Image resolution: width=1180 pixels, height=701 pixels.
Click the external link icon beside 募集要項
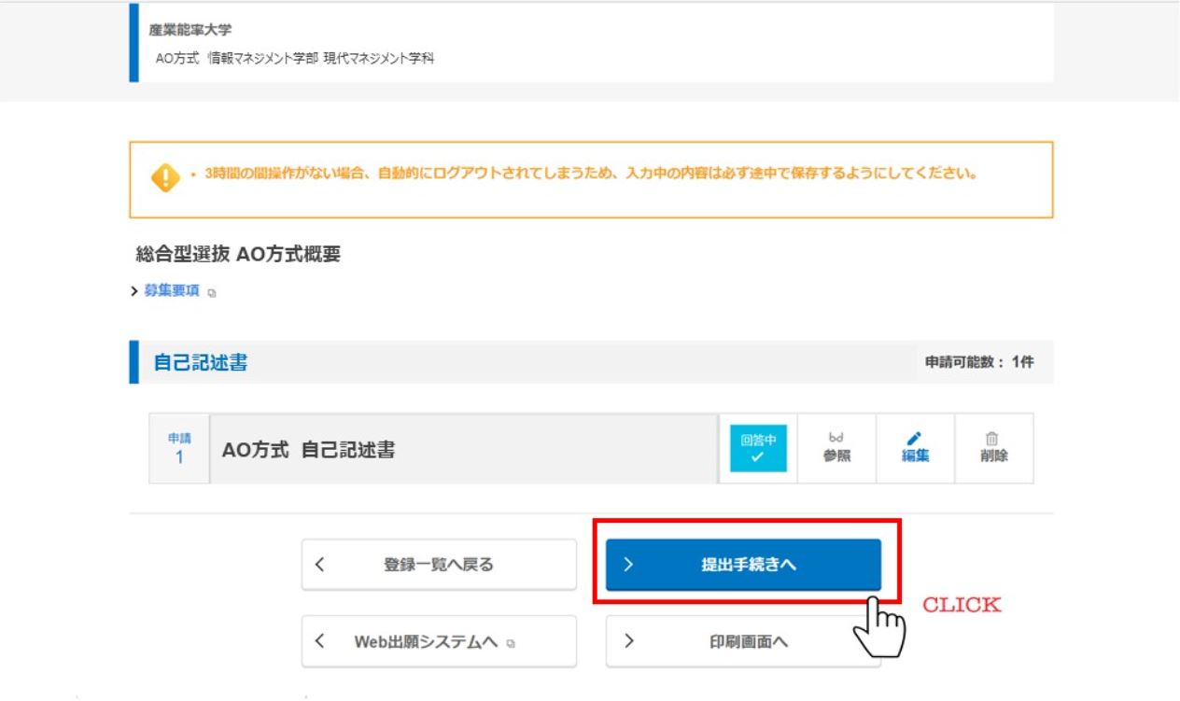(x=212, y=292)
